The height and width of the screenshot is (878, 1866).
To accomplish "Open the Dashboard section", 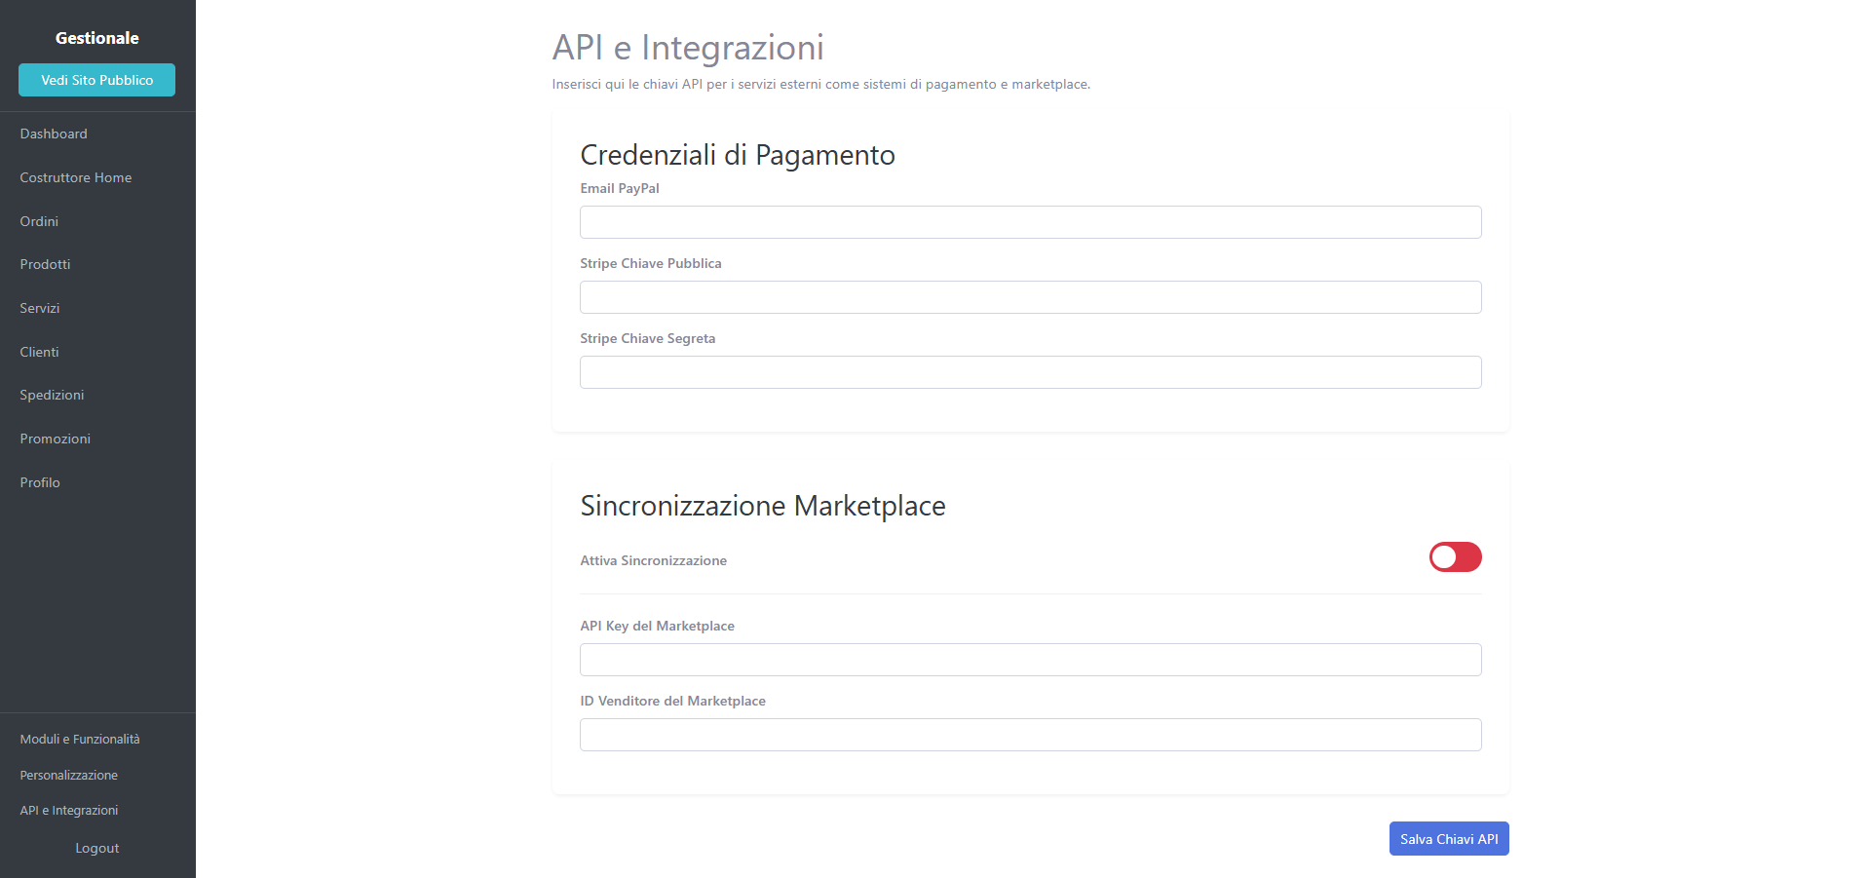I will tap(54, 134).
